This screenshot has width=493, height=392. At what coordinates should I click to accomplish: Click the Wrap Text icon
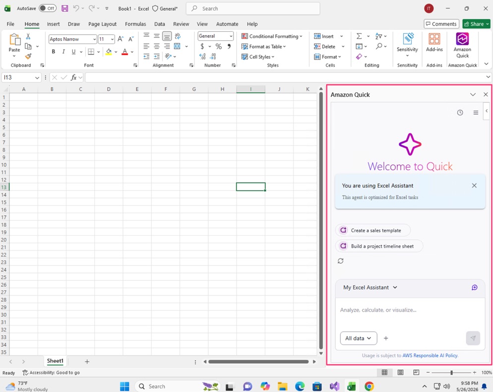click(178, 36)
